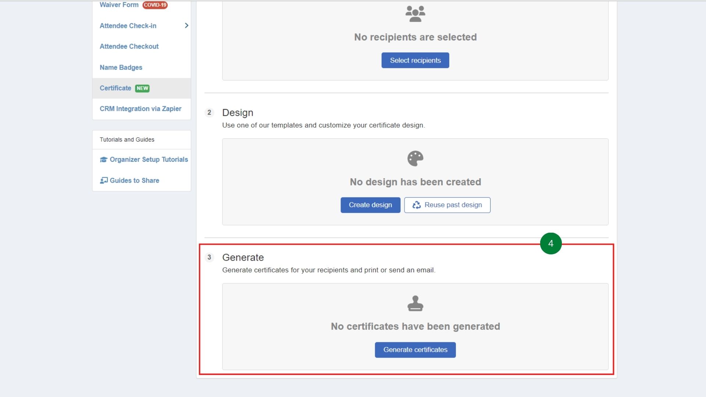The height and width of the screenshot is (397, 706).
Task: Click the step 3 number circle
Action: (209, 257)
